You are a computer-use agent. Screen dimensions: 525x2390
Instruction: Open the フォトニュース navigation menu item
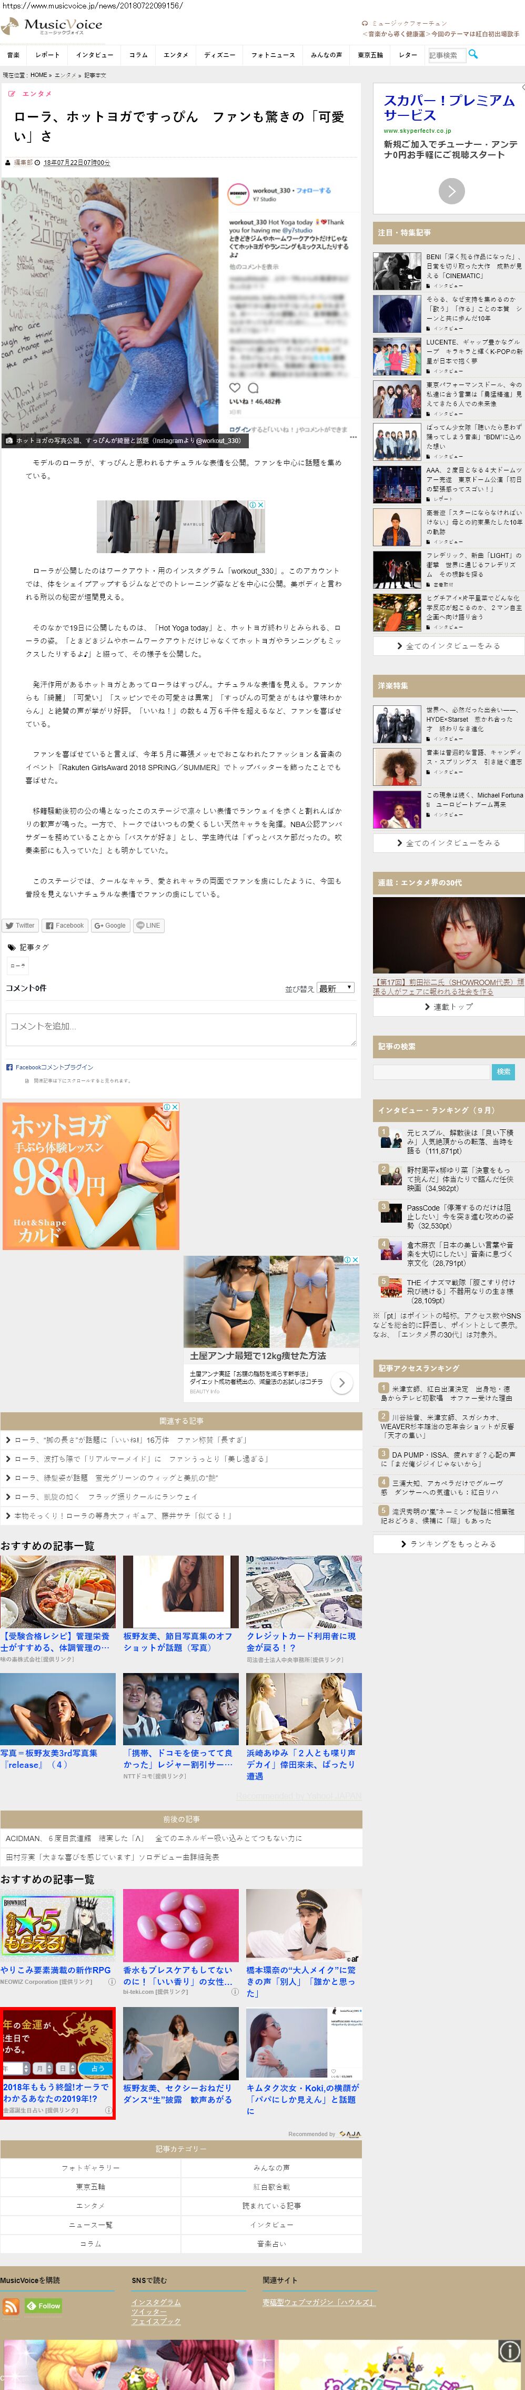click(x=272, y=55)
